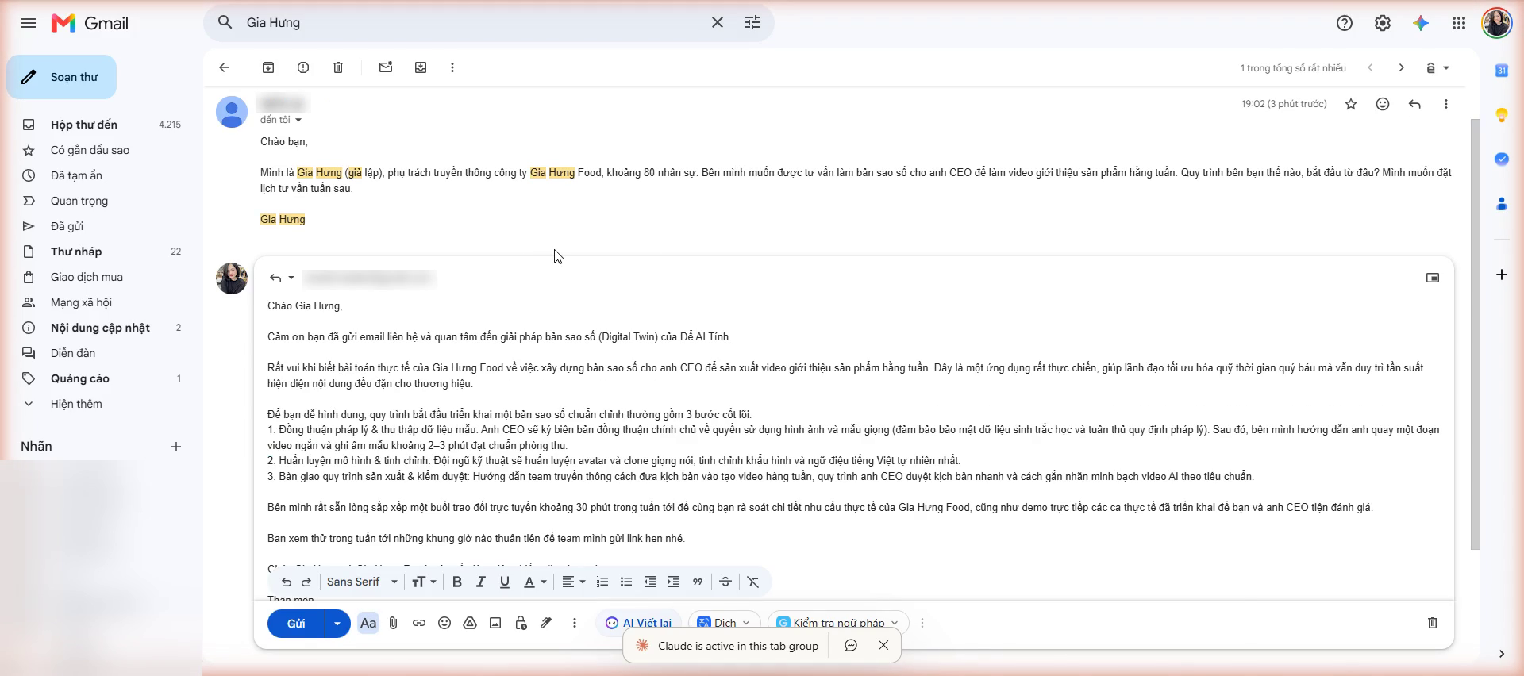The image size is (1524, 676).
Task: Click the Soạn thư compose button
Action: [62, 77]
